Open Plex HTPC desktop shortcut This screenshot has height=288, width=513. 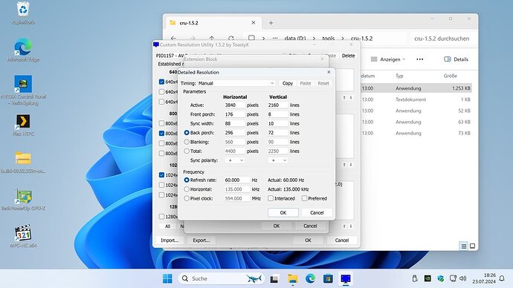pyautogui.click(x=23, y=125)
